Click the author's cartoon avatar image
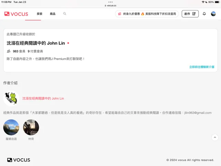 coord(11,98)
